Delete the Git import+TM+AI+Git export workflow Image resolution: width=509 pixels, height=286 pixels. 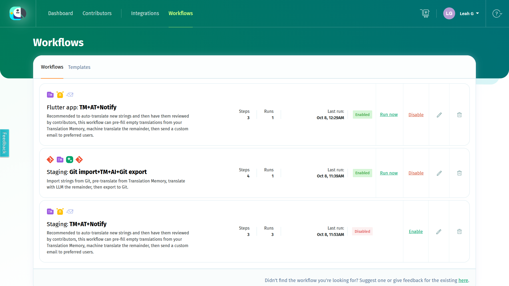click(x=459, y=173)
